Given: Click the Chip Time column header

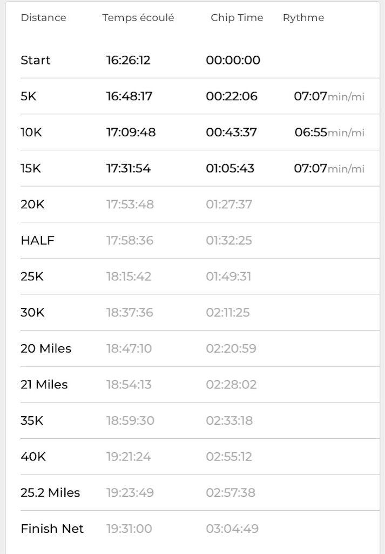Looking at the screenshot, I should click(237, 18).
